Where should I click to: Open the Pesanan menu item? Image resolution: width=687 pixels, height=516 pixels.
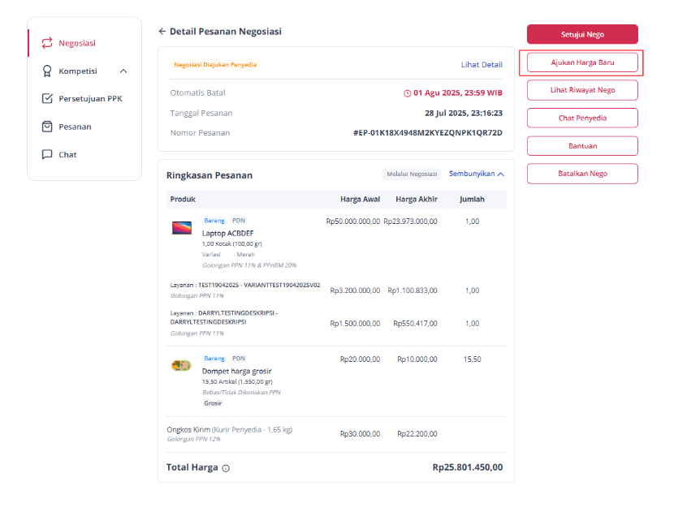point(75,127)
